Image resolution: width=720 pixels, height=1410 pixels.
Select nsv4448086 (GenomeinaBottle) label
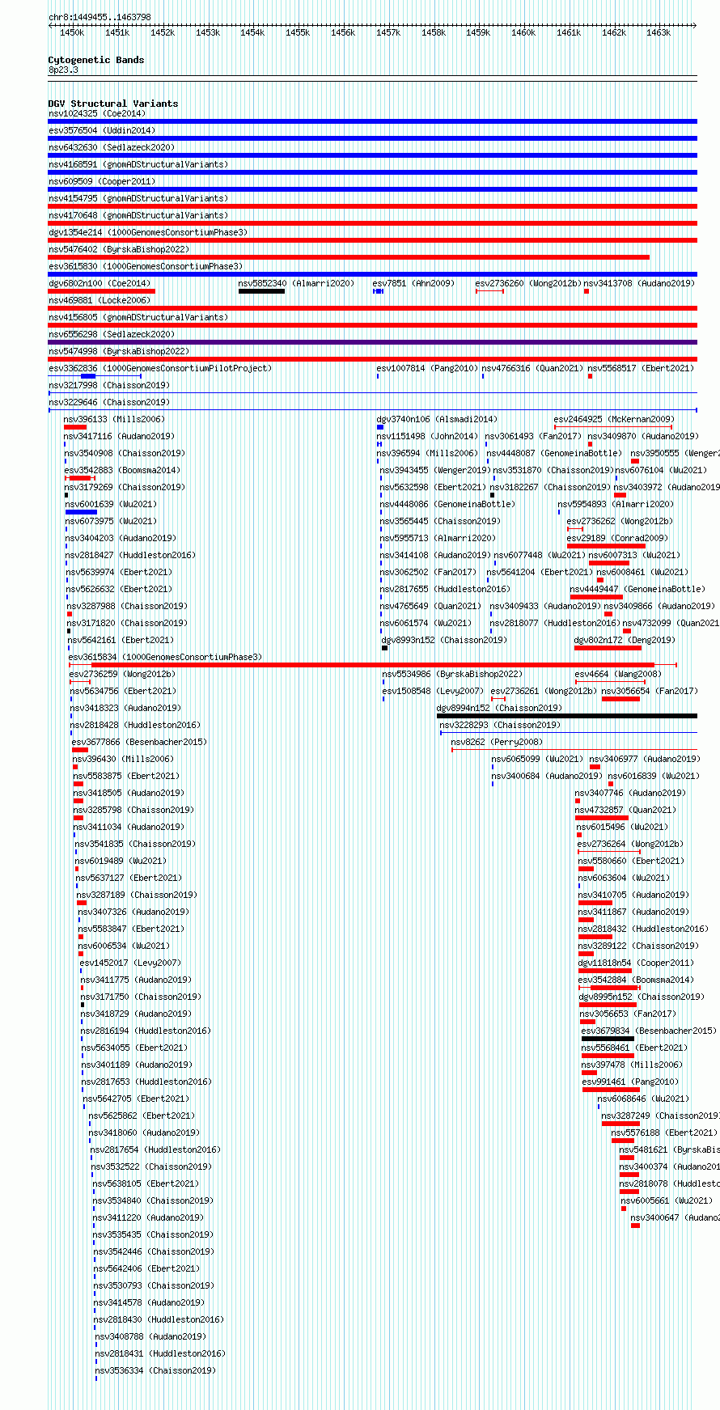[x=447, y=504]
